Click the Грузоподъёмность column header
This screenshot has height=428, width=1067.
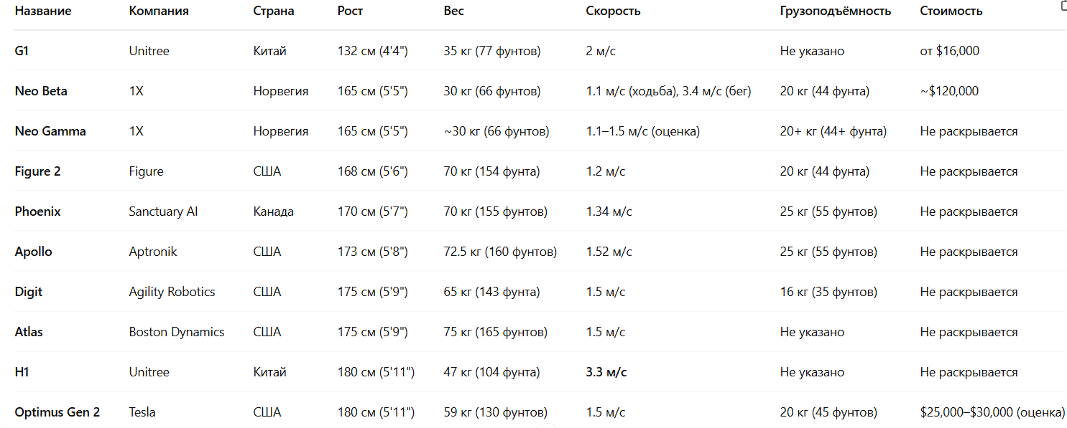coord(835,11)
